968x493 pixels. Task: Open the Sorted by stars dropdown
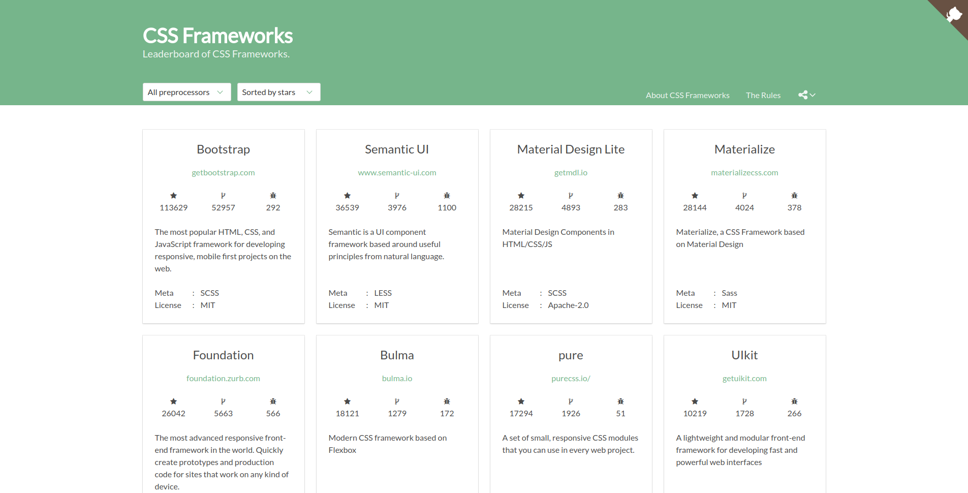[x=278, y=92]
